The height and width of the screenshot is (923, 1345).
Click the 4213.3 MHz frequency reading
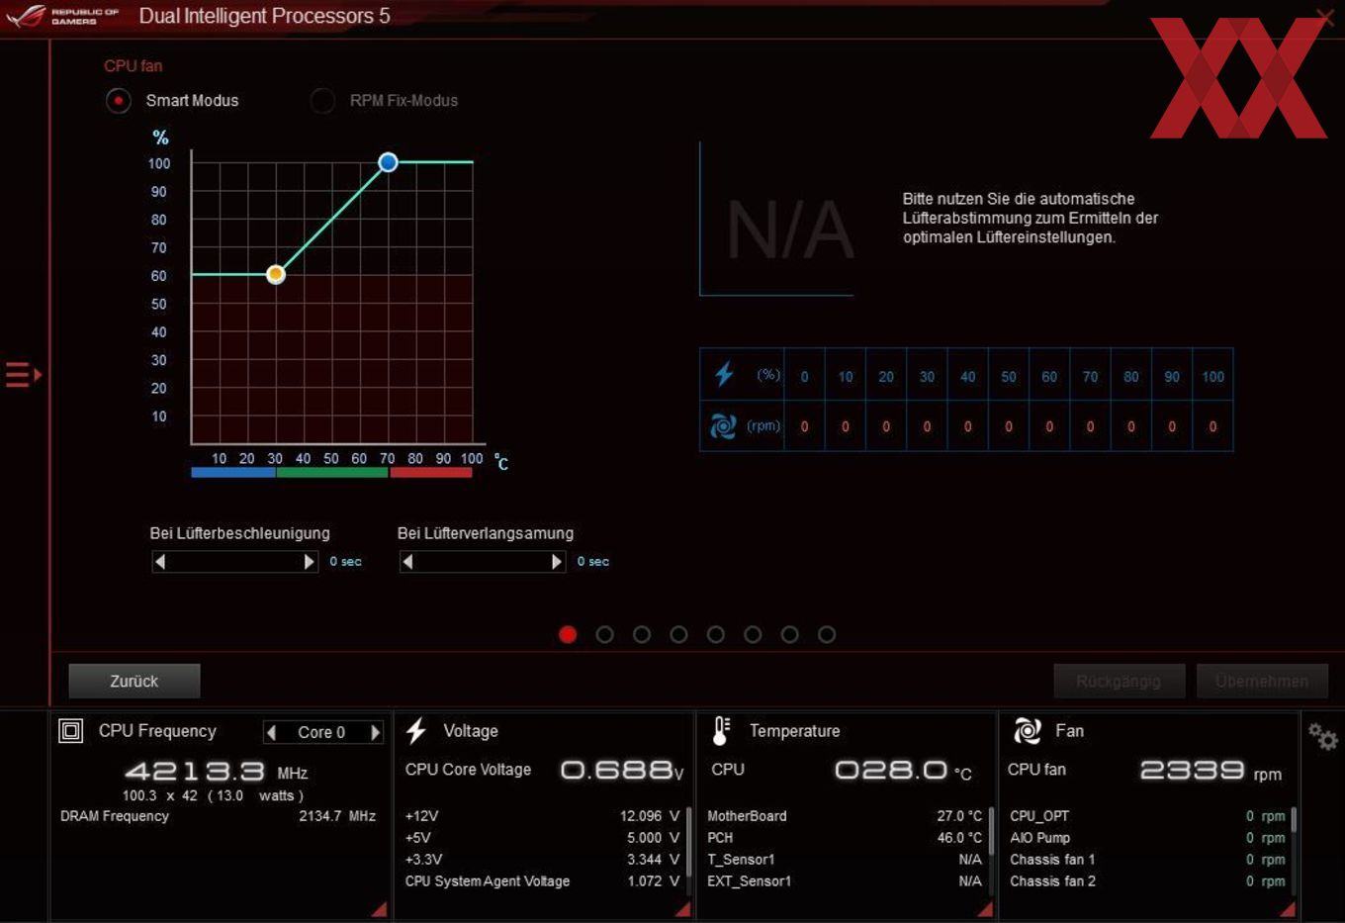pyautogui.click(x=216, y=772)
